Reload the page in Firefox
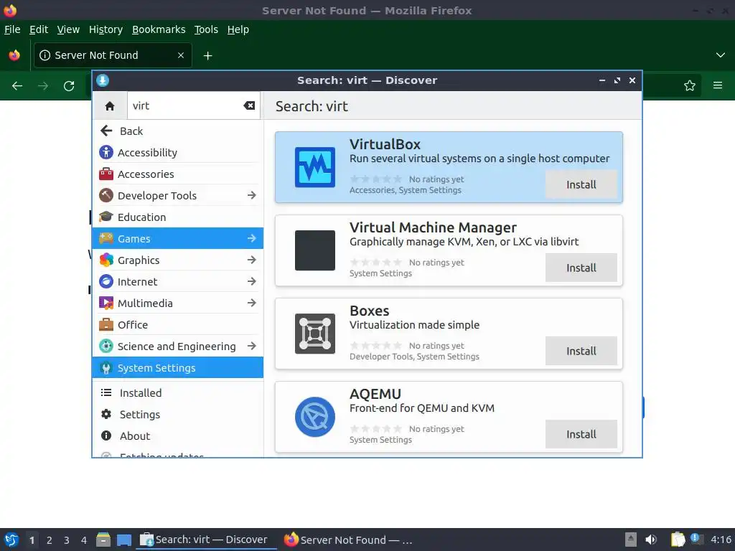The image size is (735, 551). (x=69, y=86)
